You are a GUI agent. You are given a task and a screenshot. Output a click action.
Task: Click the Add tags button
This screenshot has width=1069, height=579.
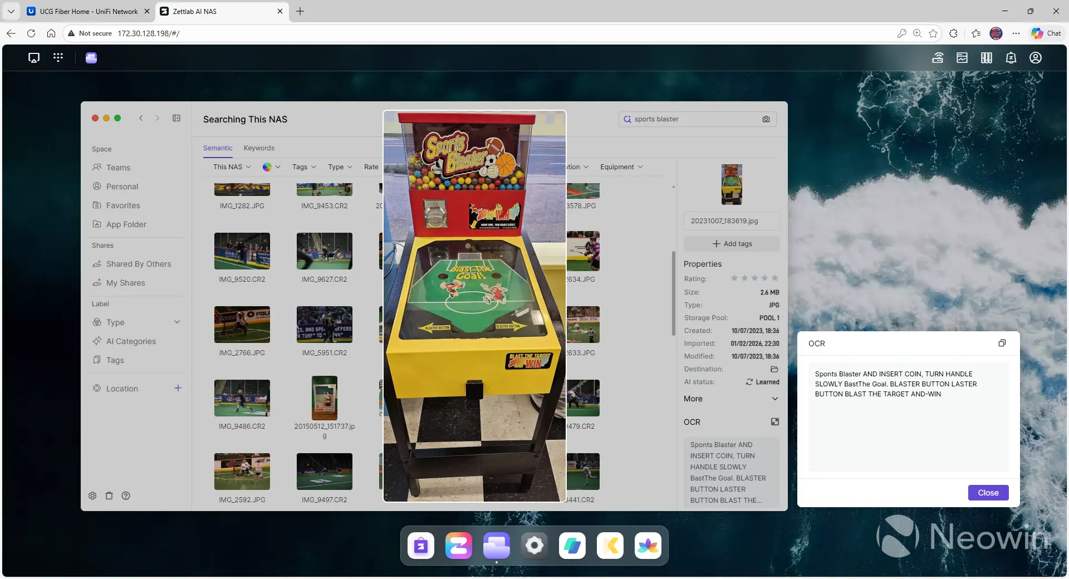tap(732, 244)
